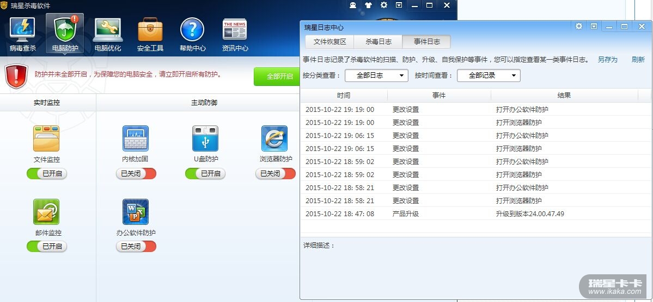Image resolution: width=653 pixels, height=302 pixels.
Task: Switch to 事件日志 tab
Action: 426,41
